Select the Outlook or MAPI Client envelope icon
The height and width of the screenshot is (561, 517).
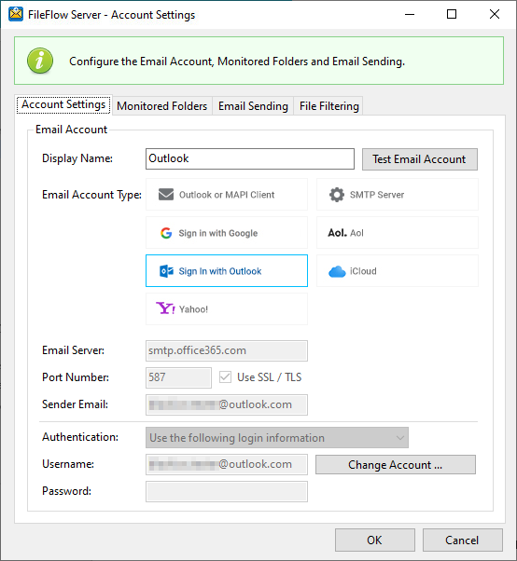click(x=166, y=195)
